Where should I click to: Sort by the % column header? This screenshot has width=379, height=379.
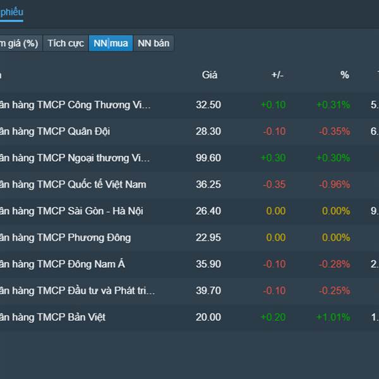click(345, 75)
